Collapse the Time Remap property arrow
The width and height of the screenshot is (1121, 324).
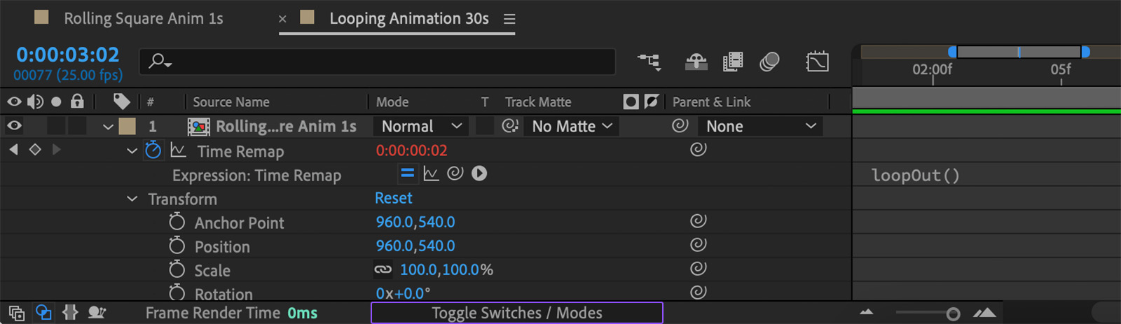(132, 150)
